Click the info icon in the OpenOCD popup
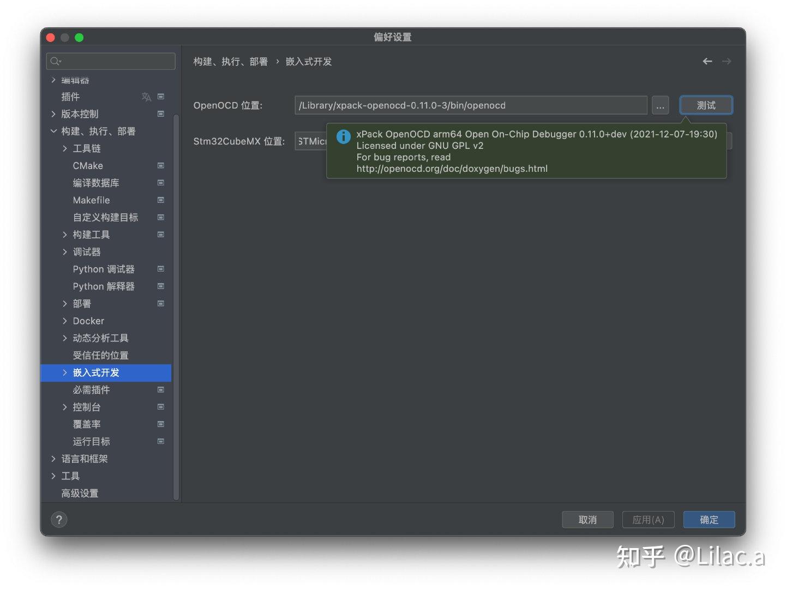 (343, 136)
